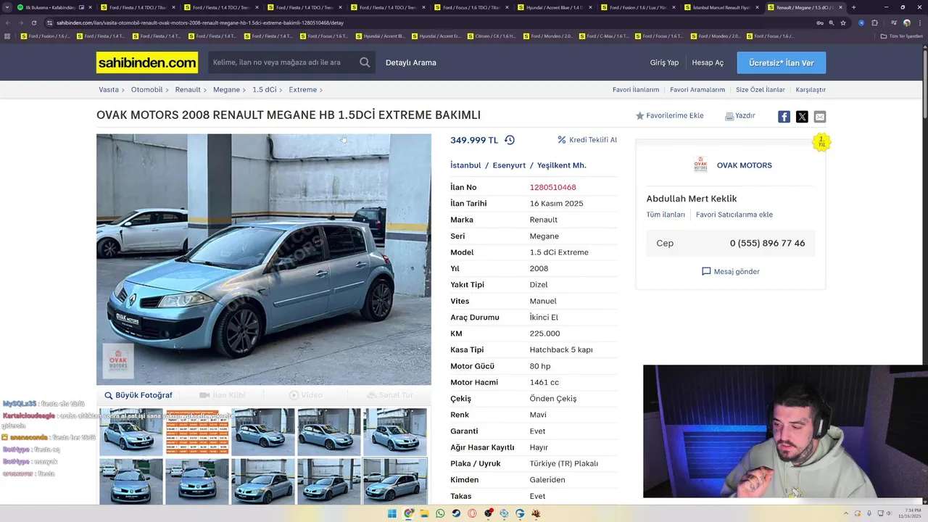The width and height of the screenshot is (928, 522).
Task: Open the Citroen / C4 bookmark
Action: pos(493,36)
